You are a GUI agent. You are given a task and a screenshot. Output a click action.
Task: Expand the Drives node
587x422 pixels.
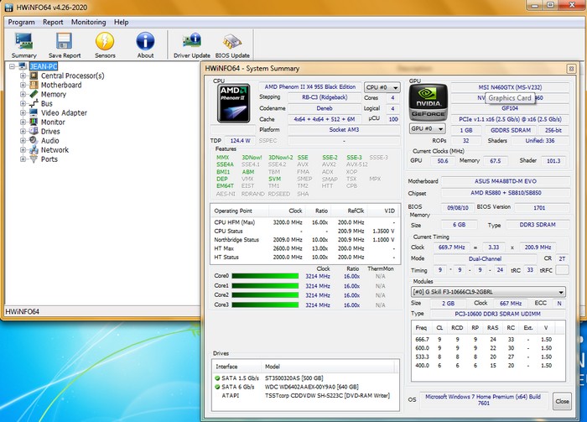(x=23, y=131)
